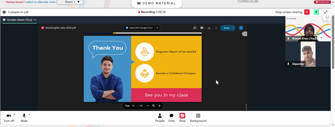Open call settings gear icon
Image resolution: width=335 pixels, height=127 pixels.
pyautogui.click(x=4, y=12)
